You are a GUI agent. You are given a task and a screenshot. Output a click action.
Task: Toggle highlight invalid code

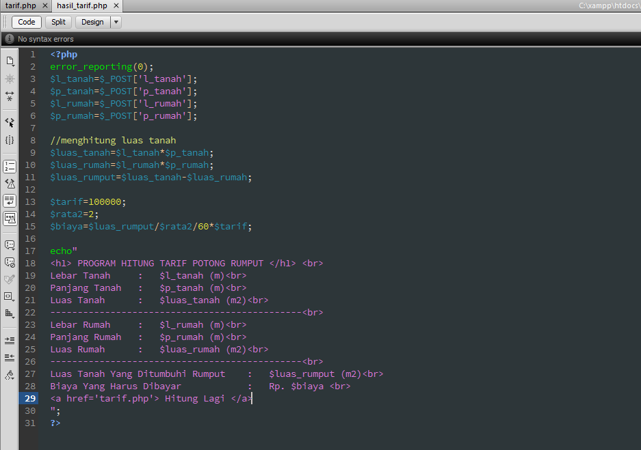tap(10, 183)
